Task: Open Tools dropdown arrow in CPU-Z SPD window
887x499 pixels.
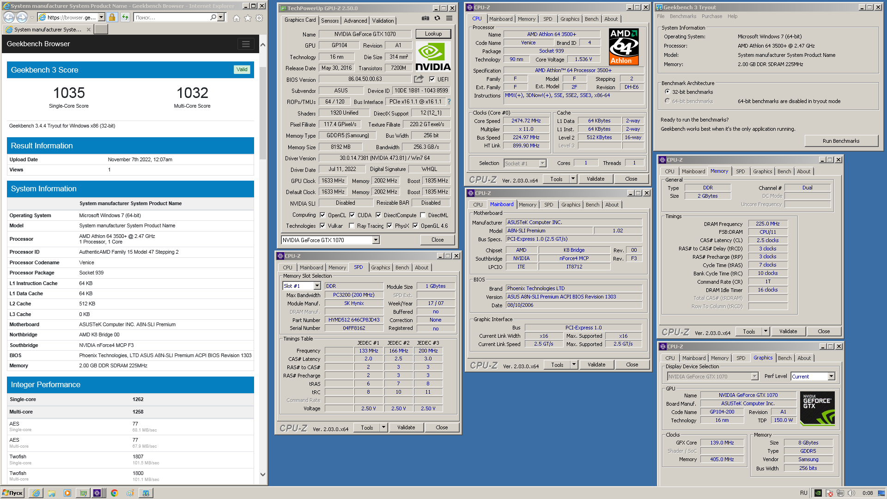Action: pos(383,427)
